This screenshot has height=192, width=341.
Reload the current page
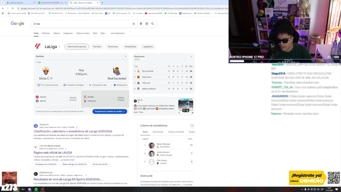(x=13, y=8)
